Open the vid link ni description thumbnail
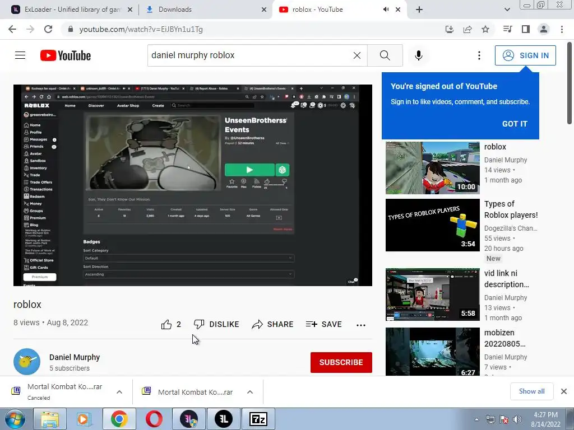Screen dimensions: 574x430 432,295
